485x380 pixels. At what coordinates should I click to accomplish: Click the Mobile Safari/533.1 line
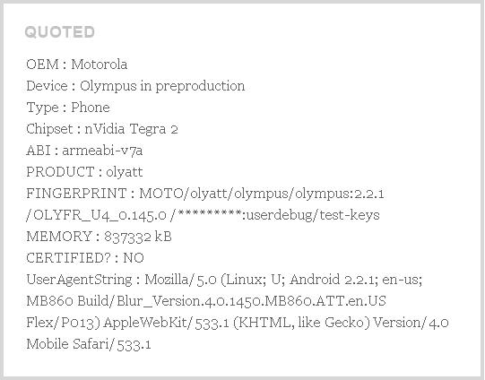89,344
